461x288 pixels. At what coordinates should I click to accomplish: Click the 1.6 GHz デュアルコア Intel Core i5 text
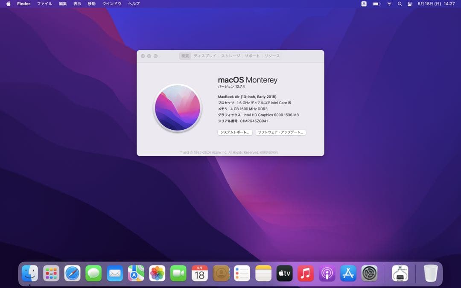click(264, 103)
